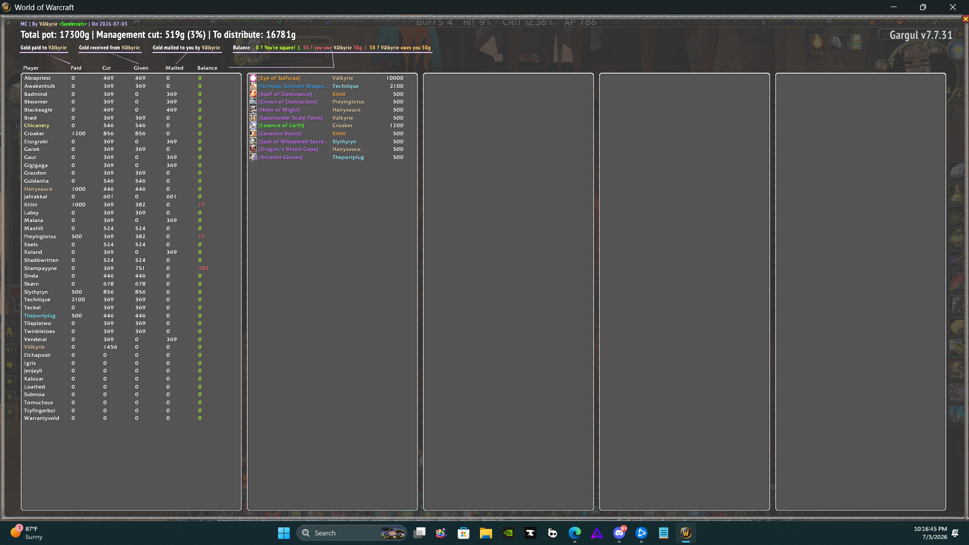Open the [Cenarion Boots] item link
969x545 pixels.
(280, 134)
